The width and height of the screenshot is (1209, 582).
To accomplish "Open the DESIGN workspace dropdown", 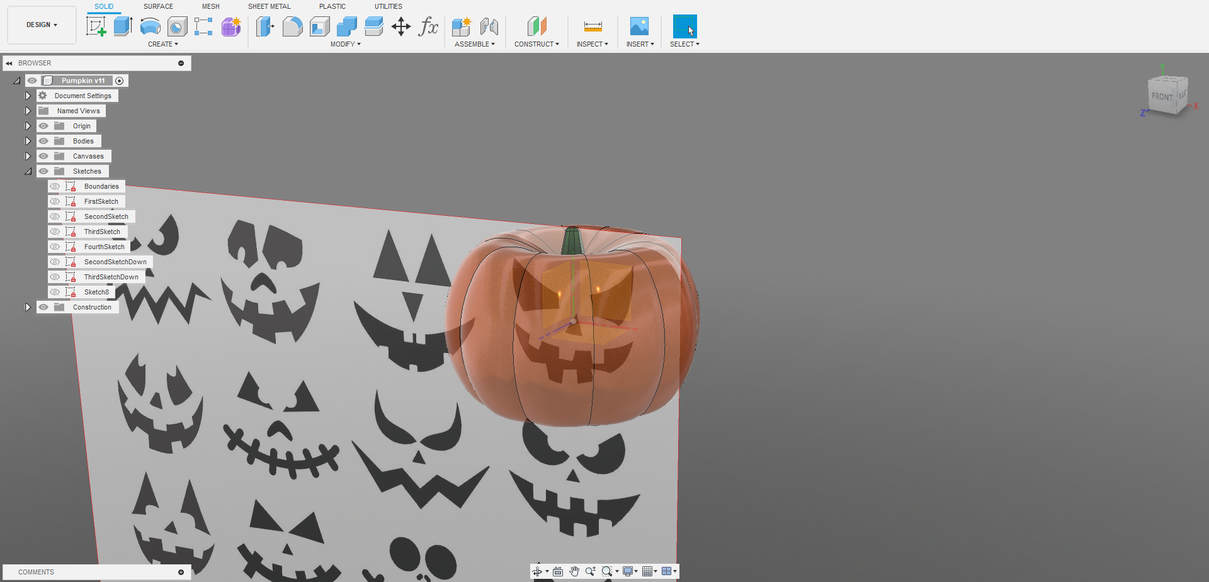I will point(42,25).
